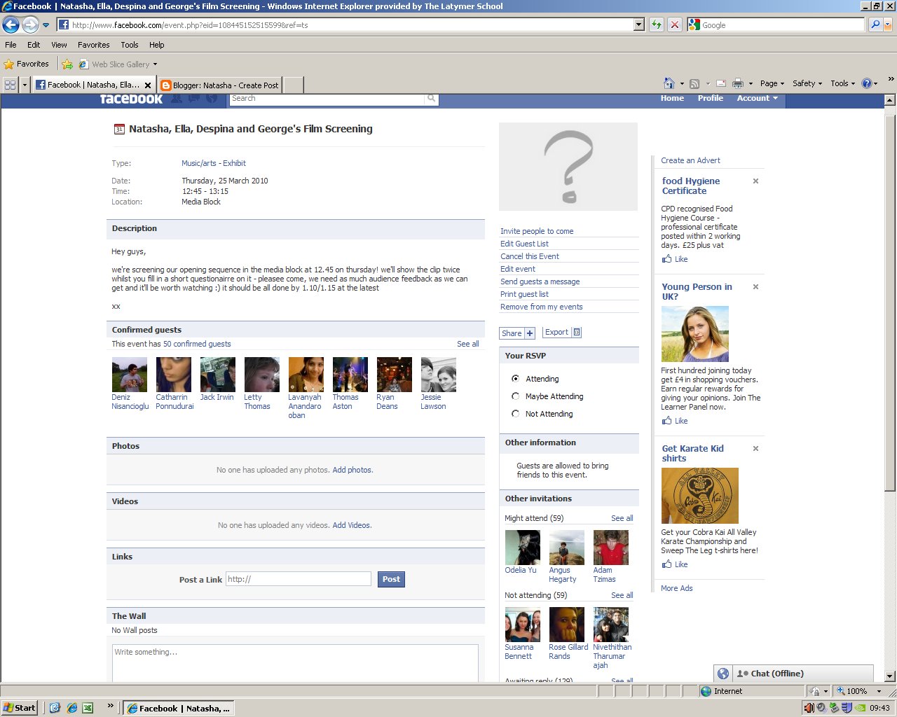The width and height of the screenshot is (897, 717).
Task: Open the Facebook Account dropdown
Action: 757,98
